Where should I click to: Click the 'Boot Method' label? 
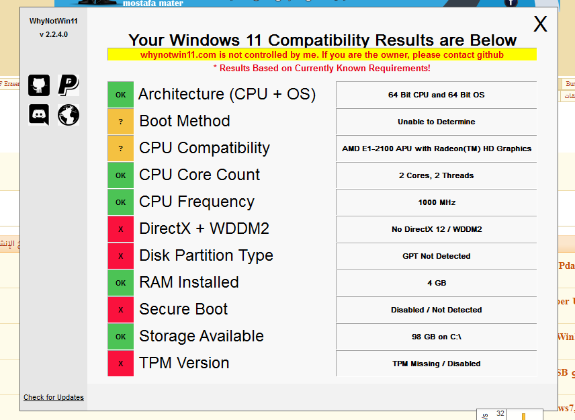coord(185,121)
